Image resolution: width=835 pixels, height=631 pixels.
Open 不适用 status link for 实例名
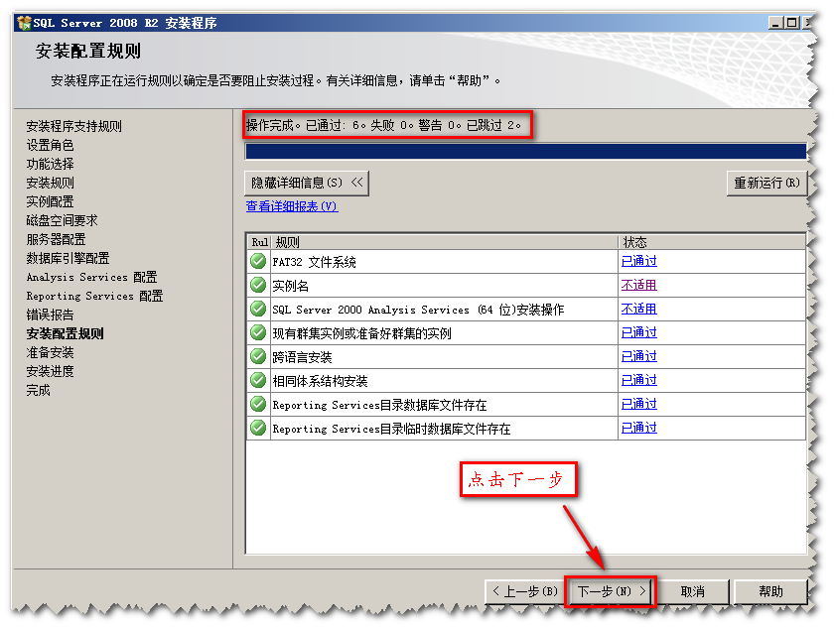pyautogui.click(x=639, y=285)
